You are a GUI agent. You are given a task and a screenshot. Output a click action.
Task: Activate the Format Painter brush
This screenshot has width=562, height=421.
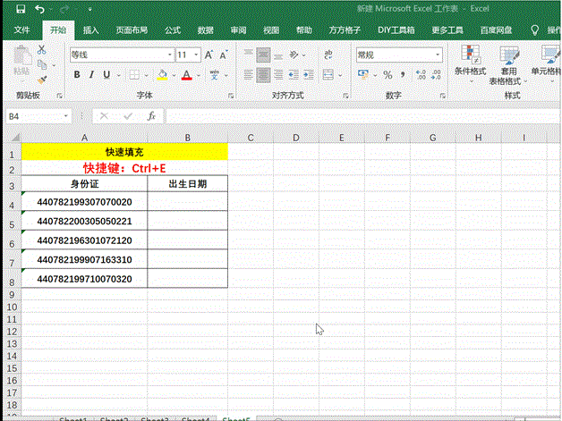[42, 79]
